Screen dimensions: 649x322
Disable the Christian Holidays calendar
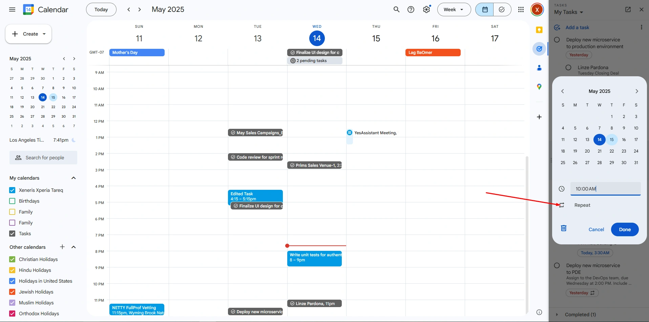click(x=12, y=259)
